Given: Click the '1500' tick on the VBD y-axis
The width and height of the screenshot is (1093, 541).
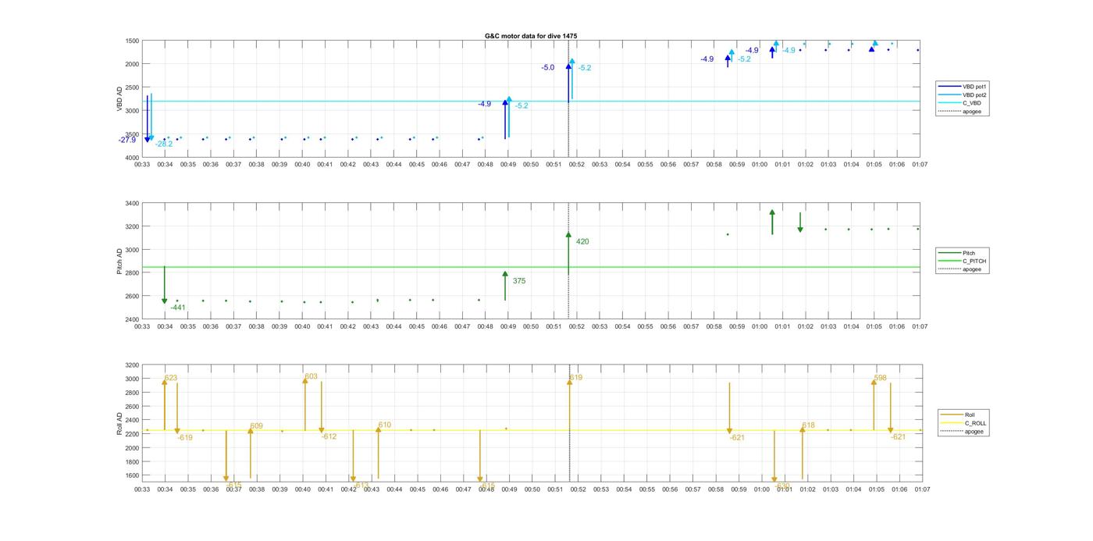Looking at the screenshot, I should pos(132,41).
